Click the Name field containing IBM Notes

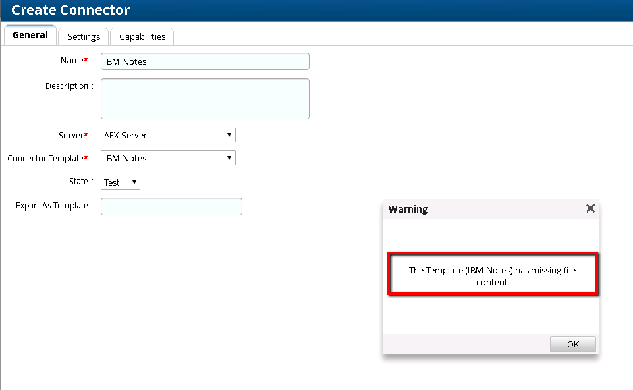[x=204, y=61]
